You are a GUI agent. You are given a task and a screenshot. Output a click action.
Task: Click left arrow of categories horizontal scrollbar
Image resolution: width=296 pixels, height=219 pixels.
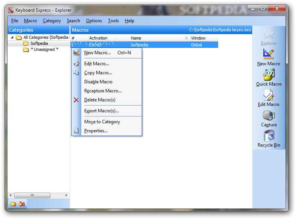[x=11, y=195]
